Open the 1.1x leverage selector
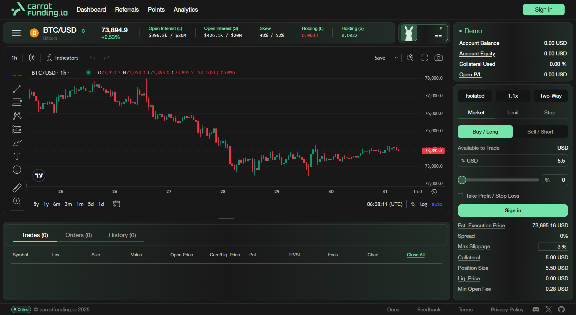The width and height of the screenshot is (576, 315). pyautogui.click(x=513, y=96)
